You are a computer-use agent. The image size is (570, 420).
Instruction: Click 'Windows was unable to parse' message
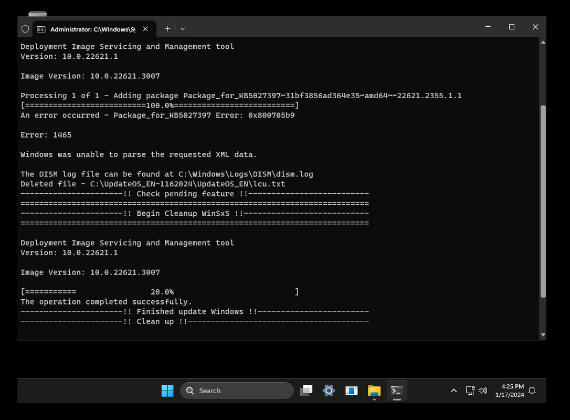click(139, 155)
